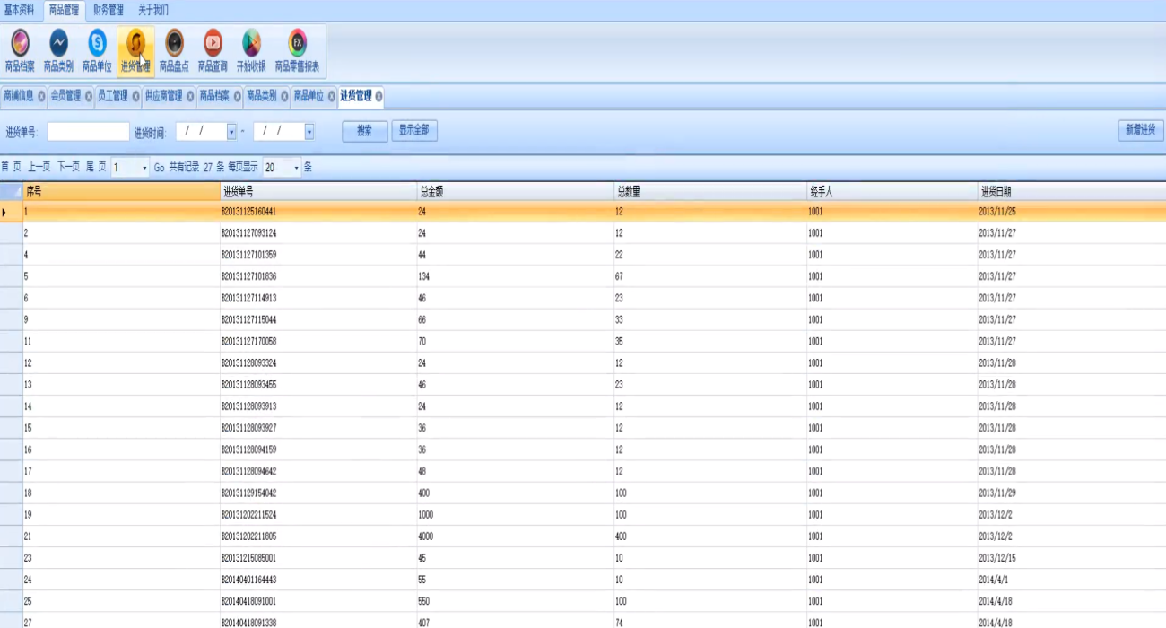
Task: Sort by the 进货单号 column header
Action: (318, 191)
